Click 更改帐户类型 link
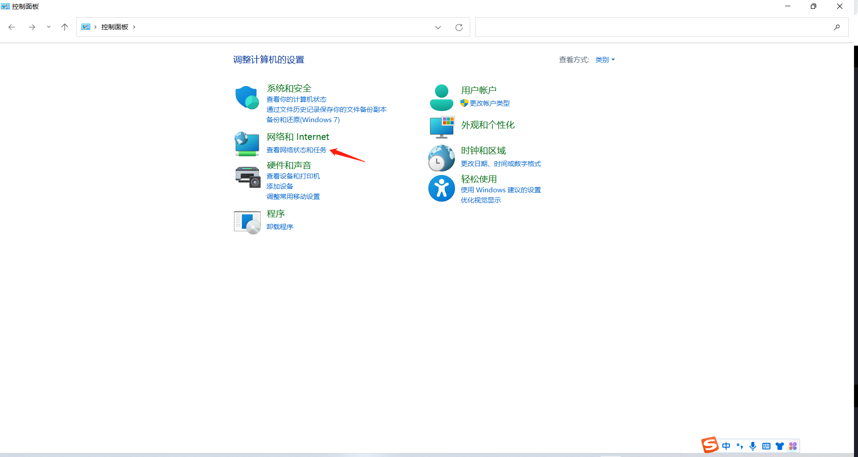The image size is (858, 457). pos(489,103)
